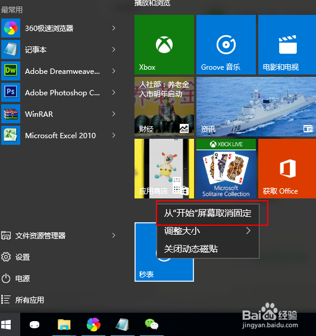Choose 关闭动态磁贴 in the context menu
Viewport: 316px width, 336px height.
[x=208, y=249]
